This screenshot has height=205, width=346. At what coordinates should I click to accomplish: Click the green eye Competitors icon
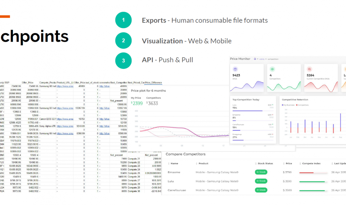point(272,69)
